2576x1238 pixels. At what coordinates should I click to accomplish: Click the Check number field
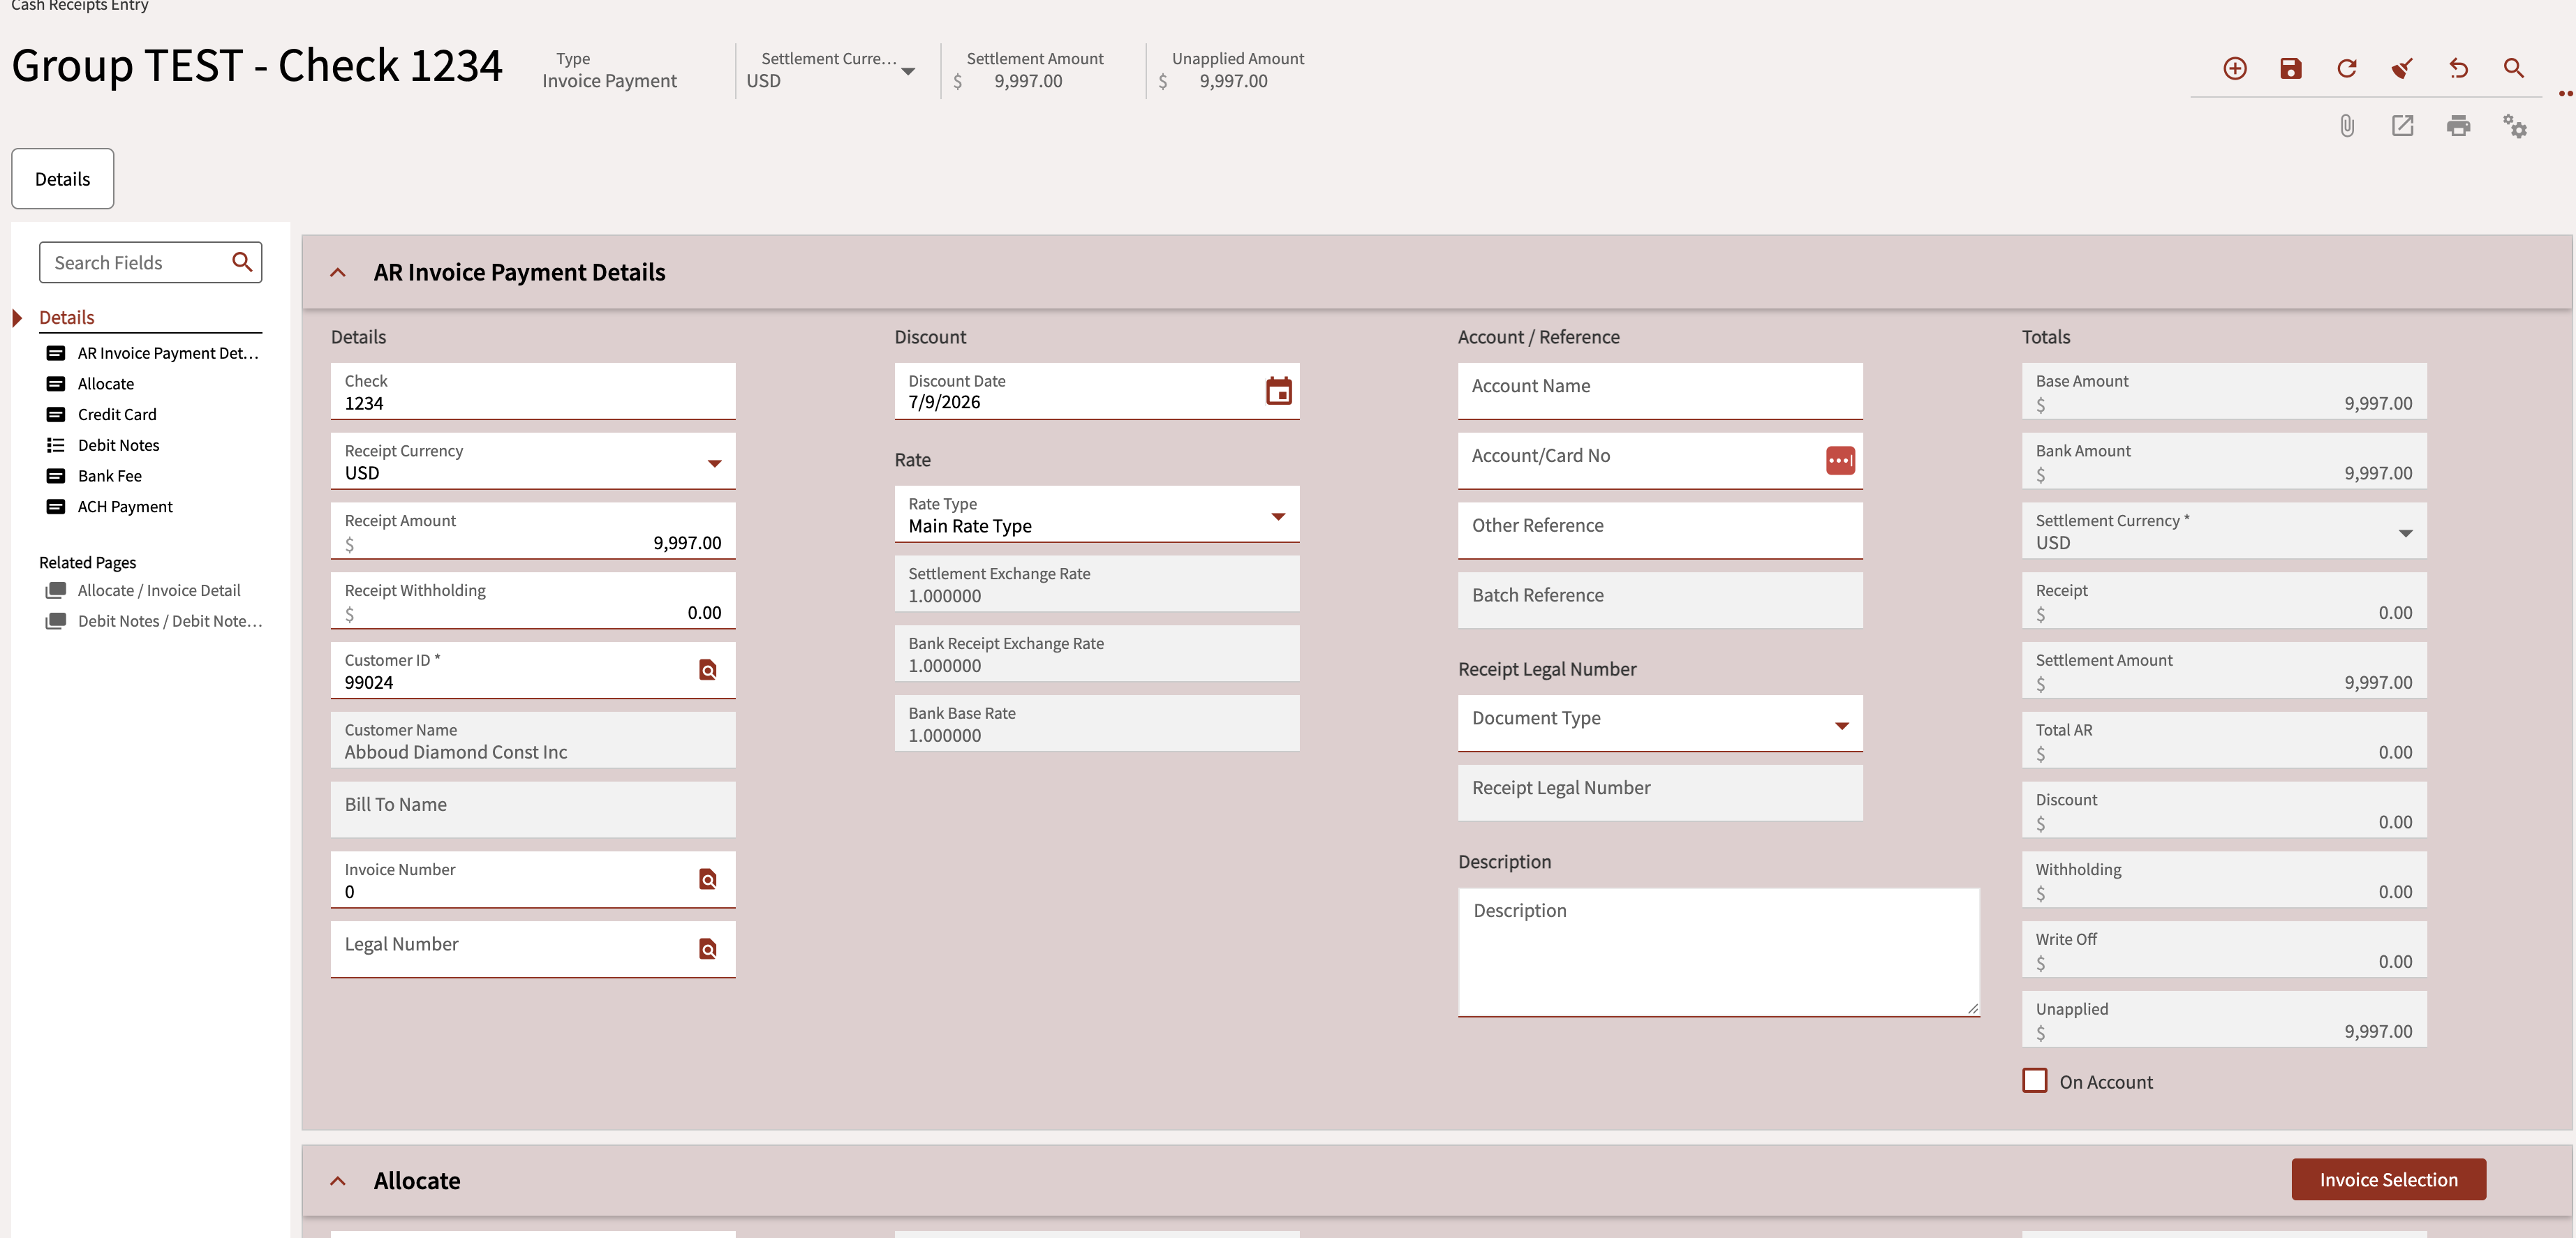(x=533, y=391)
